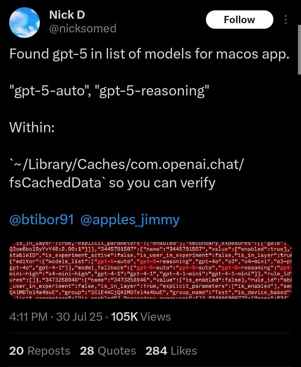
Task: Open the @nicksomed handle
Action: (x=82, y=28)
